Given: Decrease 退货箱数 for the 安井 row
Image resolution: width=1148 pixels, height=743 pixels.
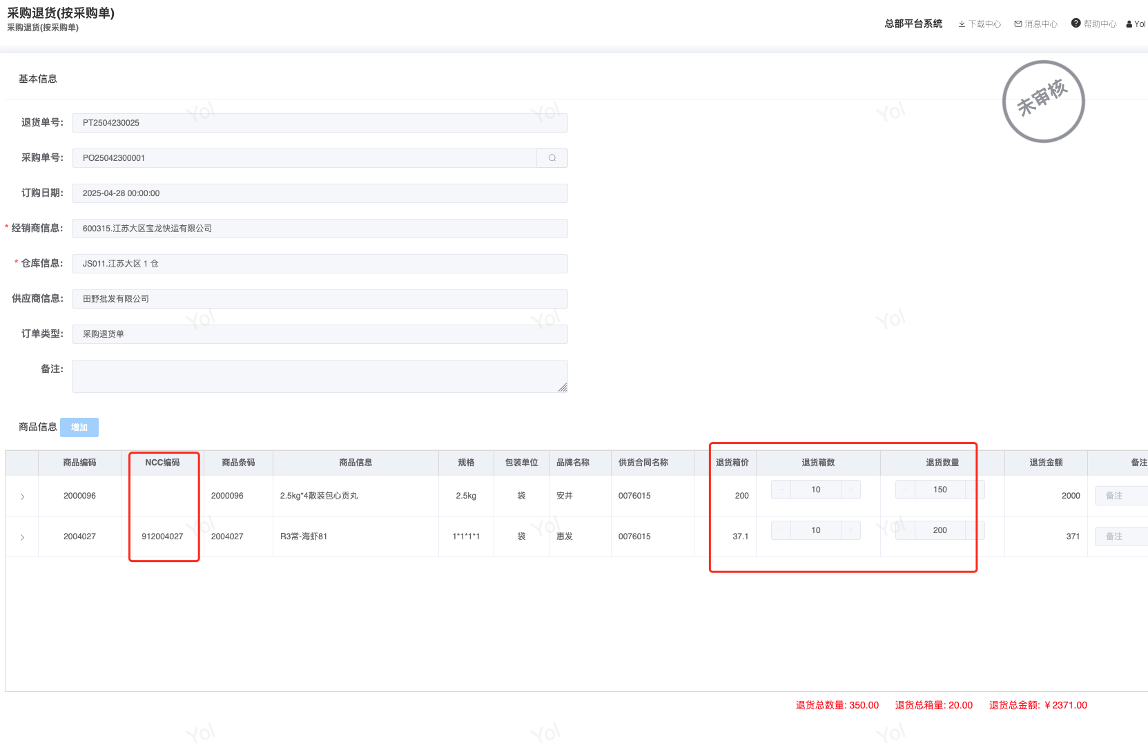Looking at the screenshot, I should (x=781, y=490).
